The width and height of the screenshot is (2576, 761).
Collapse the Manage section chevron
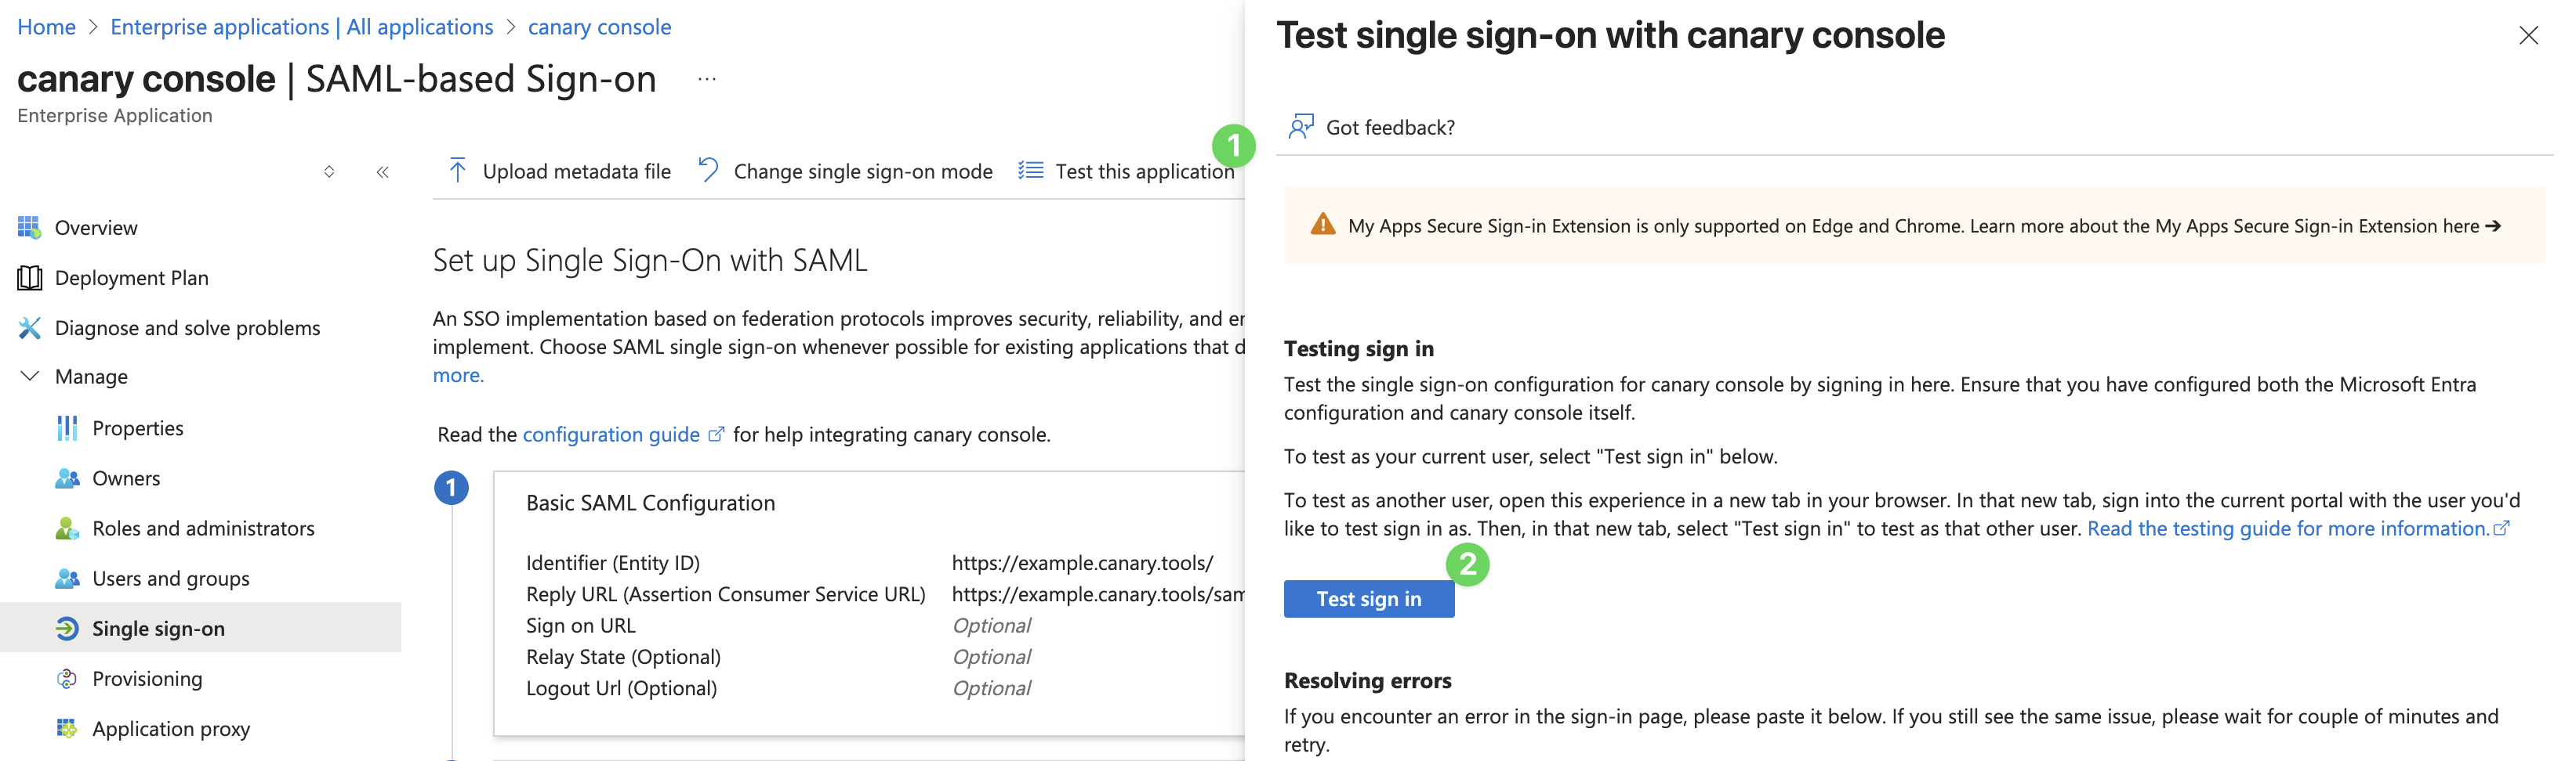(30, 377)
